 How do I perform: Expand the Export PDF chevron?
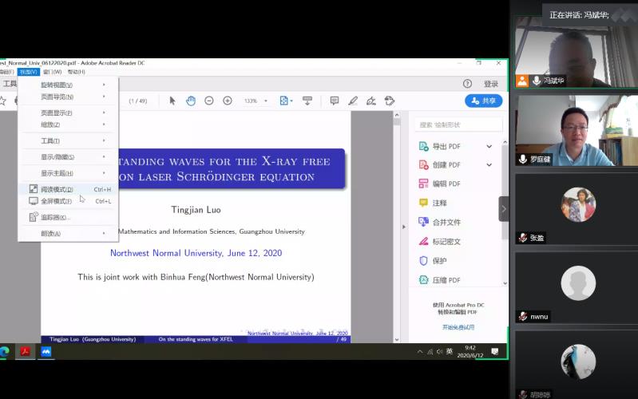(489, 146)
